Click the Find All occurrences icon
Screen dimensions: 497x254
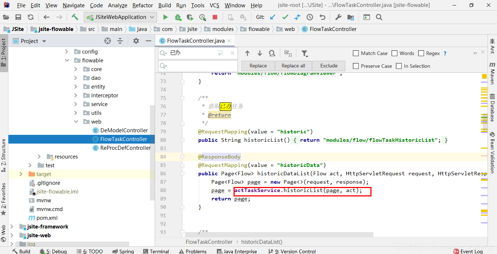pos(272,53)
